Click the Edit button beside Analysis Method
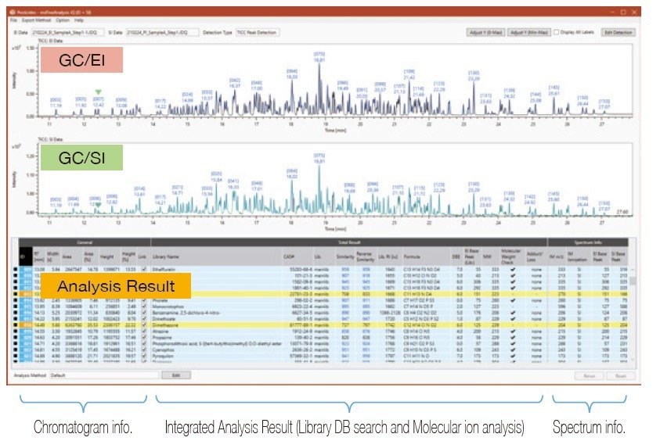Image resolution: width=660 pixels, height=441 pixels. pyautogui.click(x=176, y=375)
